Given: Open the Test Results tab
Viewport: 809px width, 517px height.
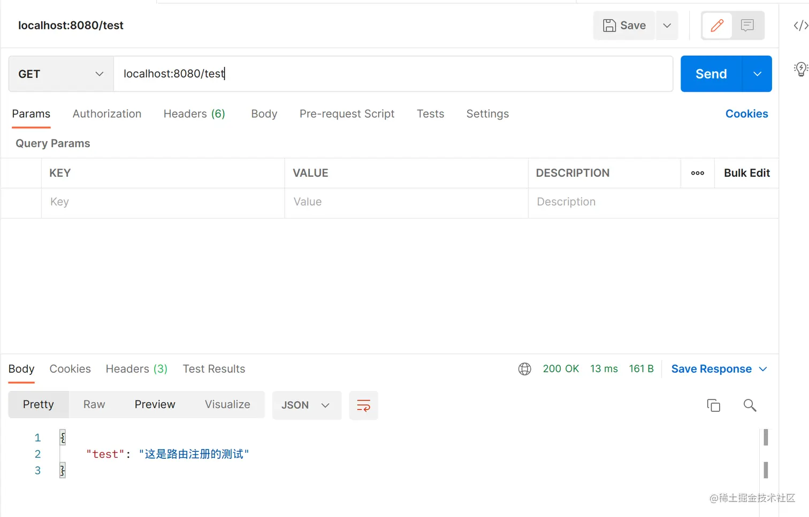Looking at the screenshot, I should coord(214,369).
